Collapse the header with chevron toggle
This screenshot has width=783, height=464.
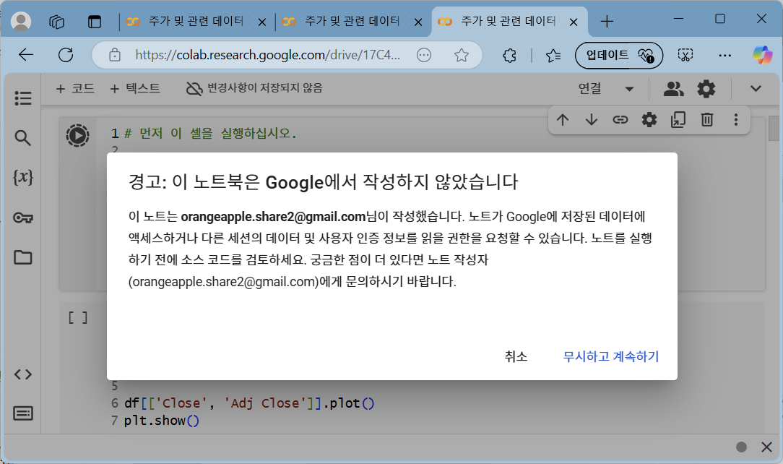coord(756,89)
